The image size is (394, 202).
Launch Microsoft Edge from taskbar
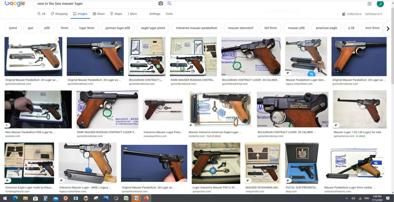tap(15, 198)
